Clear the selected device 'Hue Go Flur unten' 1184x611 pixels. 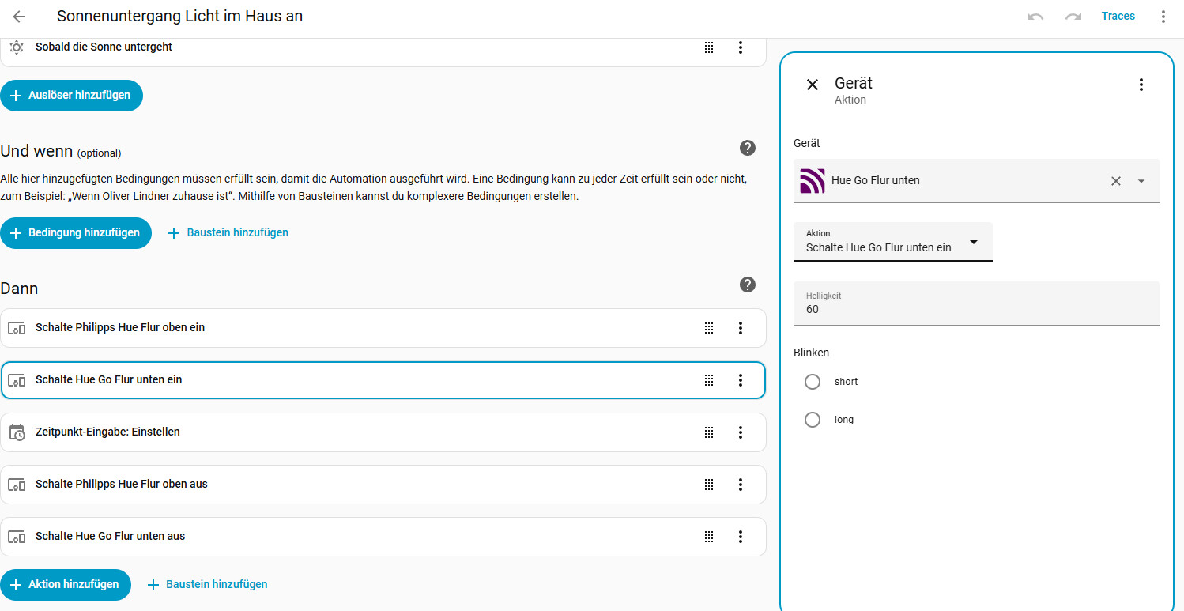tap(1115, 181)
